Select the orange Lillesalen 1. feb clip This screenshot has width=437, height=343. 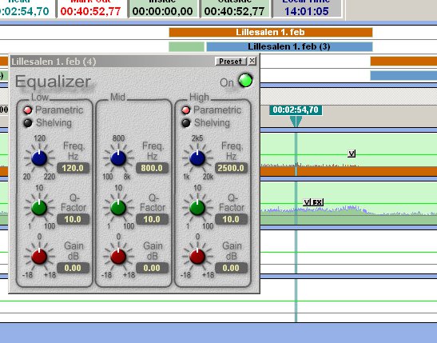[x=271, y=32]
